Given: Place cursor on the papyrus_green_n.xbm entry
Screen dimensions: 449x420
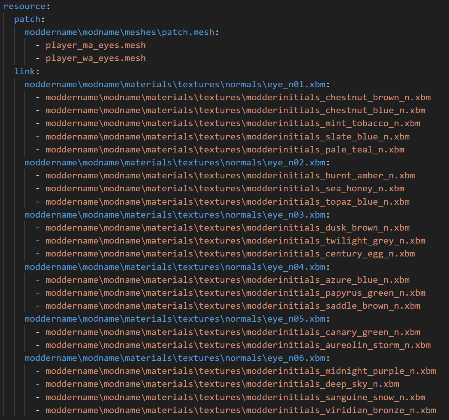Looking at the screenshot, I should click(x=235, y=293).
